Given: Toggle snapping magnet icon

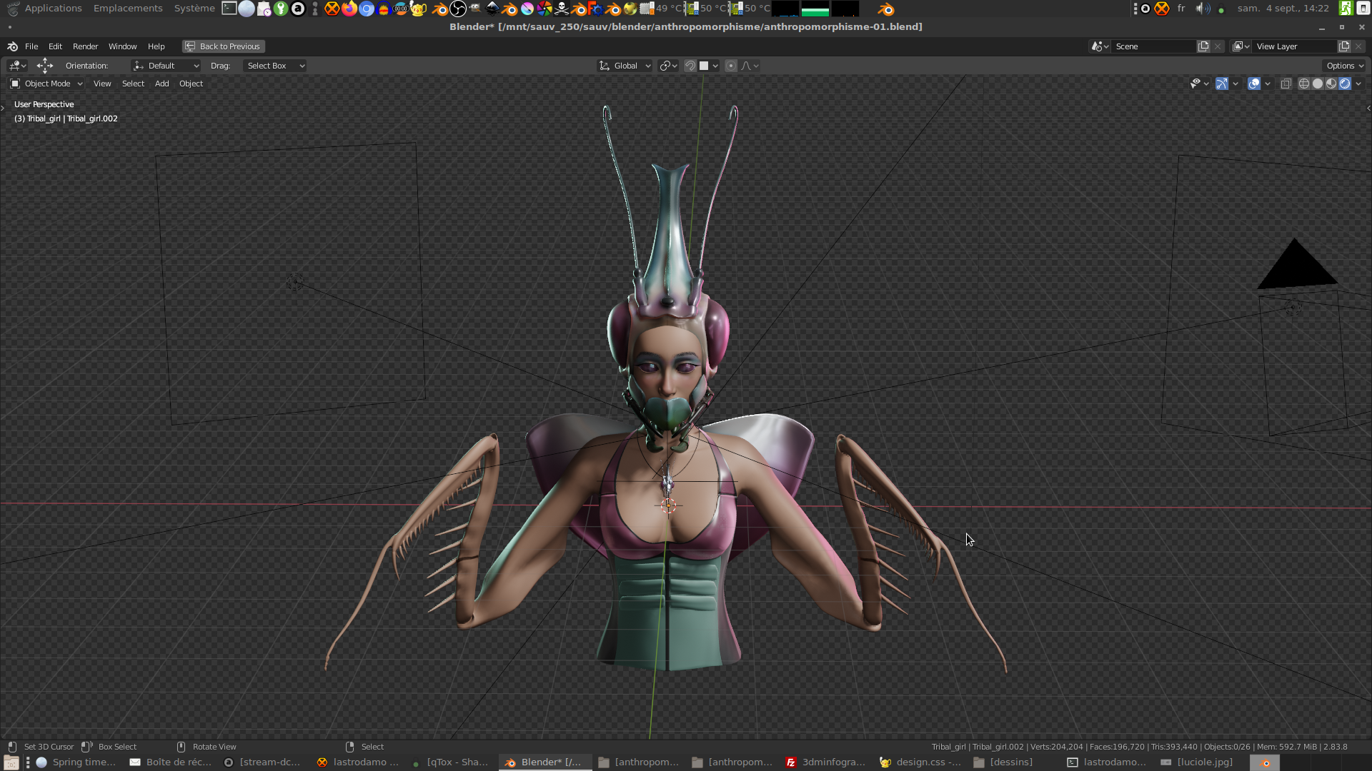Looking at the screenshot, I should [x=690, y=66].
